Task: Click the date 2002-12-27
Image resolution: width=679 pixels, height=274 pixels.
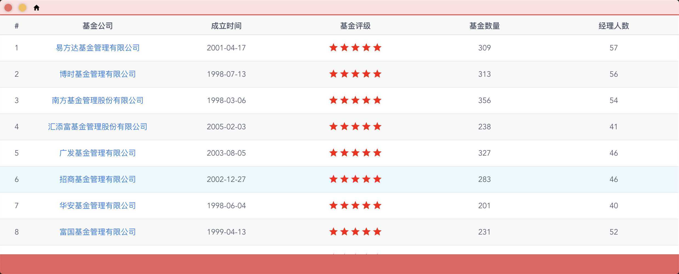Action: pos(226,179)
